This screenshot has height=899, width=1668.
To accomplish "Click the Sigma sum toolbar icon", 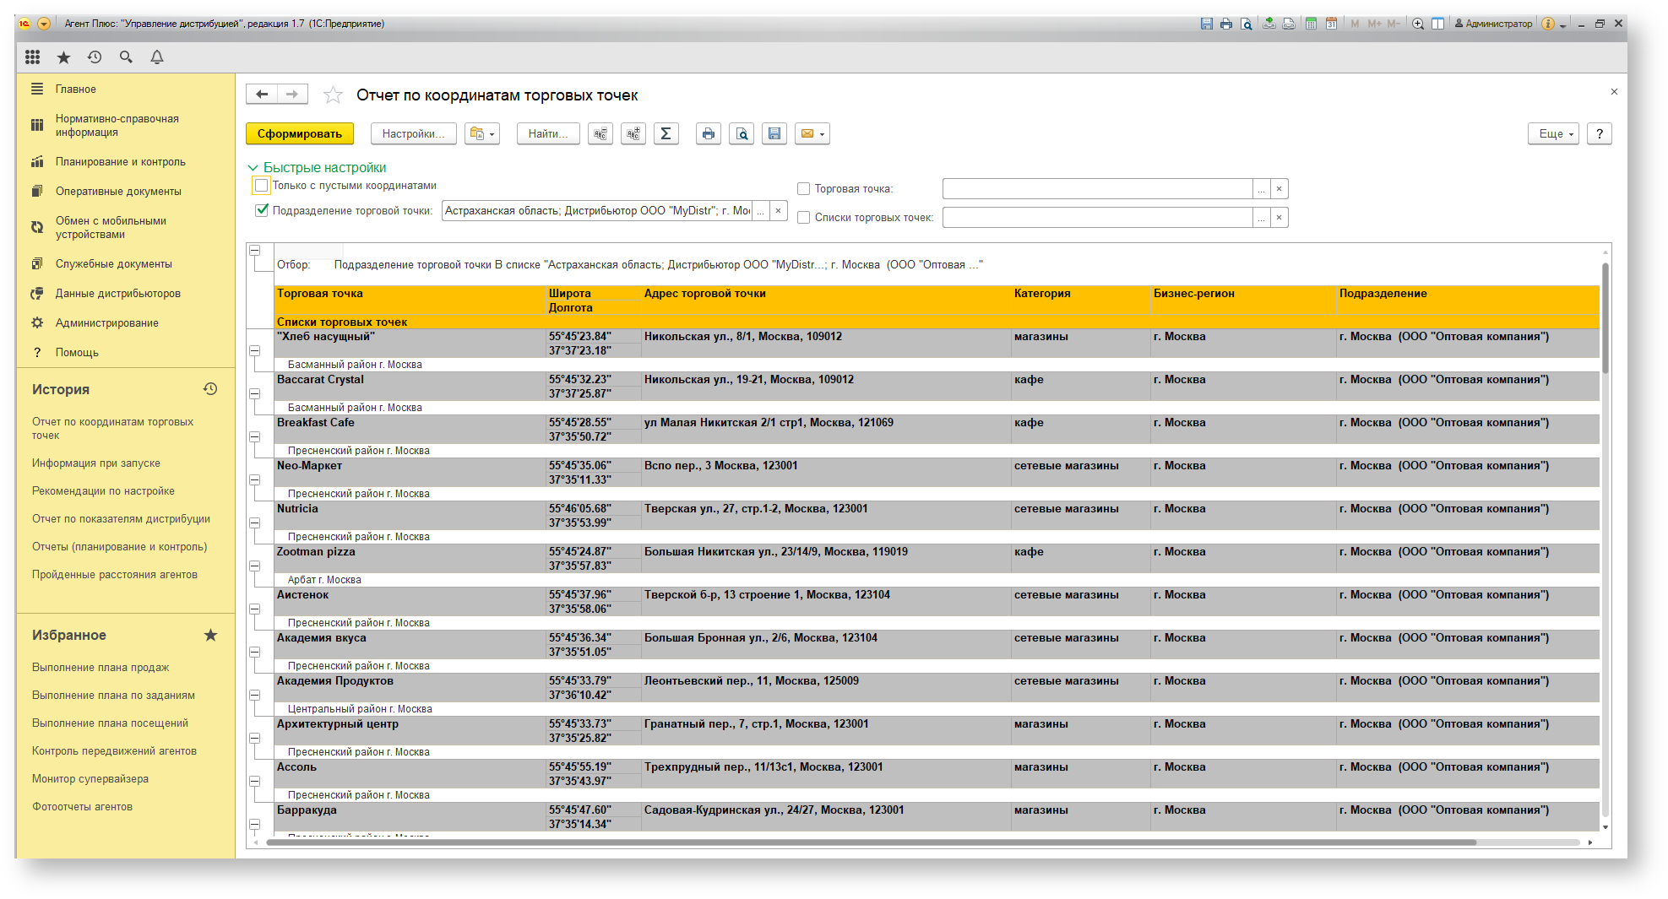I will tap(666, 133).
